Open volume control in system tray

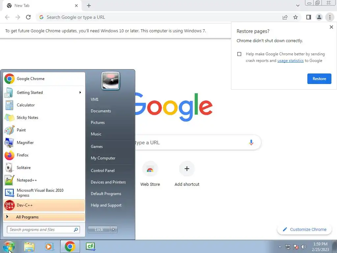(x=304, y=247)
